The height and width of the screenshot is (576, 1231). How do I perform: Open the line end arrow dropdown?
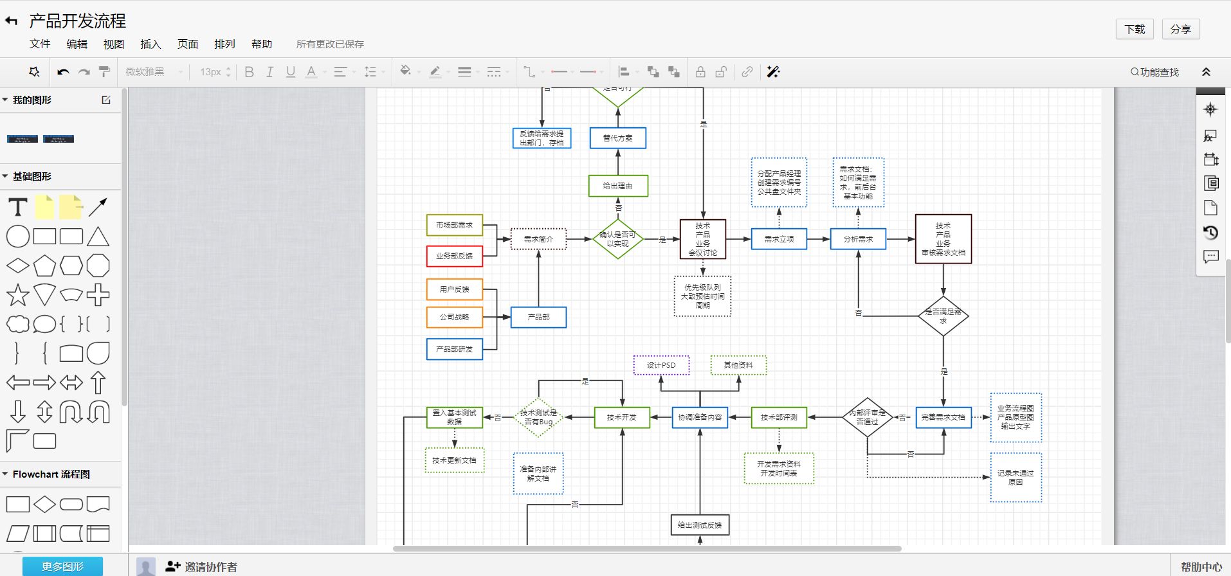coord(588,72)
